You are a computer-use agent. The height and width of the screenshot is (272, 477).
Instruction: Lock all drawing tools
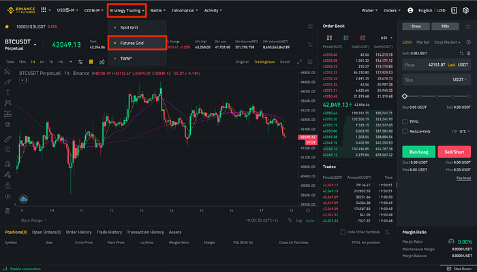pyautogui.click(x=7, y=186)
